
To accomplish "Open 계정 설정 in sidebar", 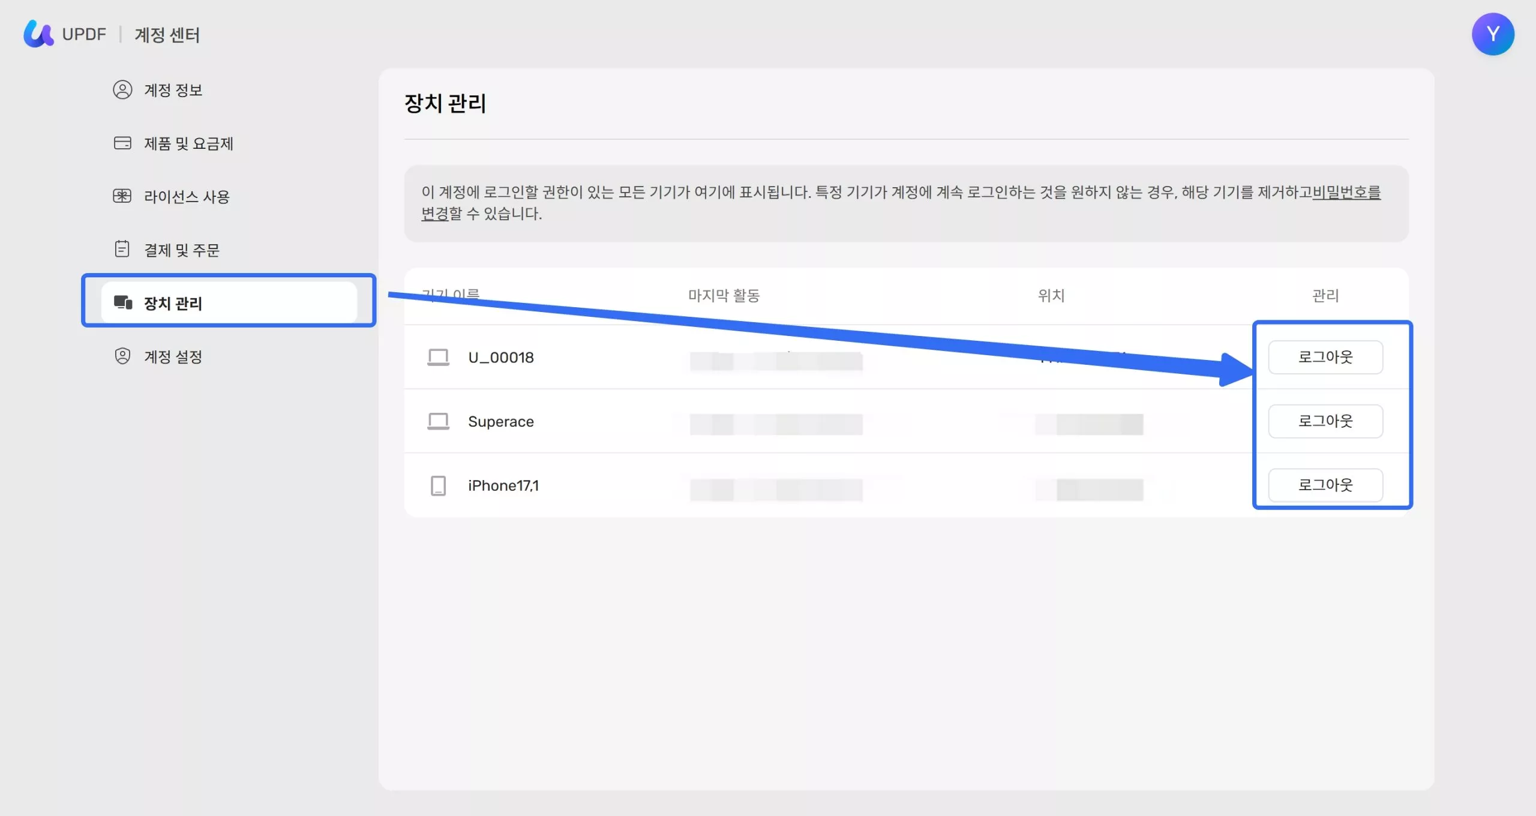I will point(228,356).
